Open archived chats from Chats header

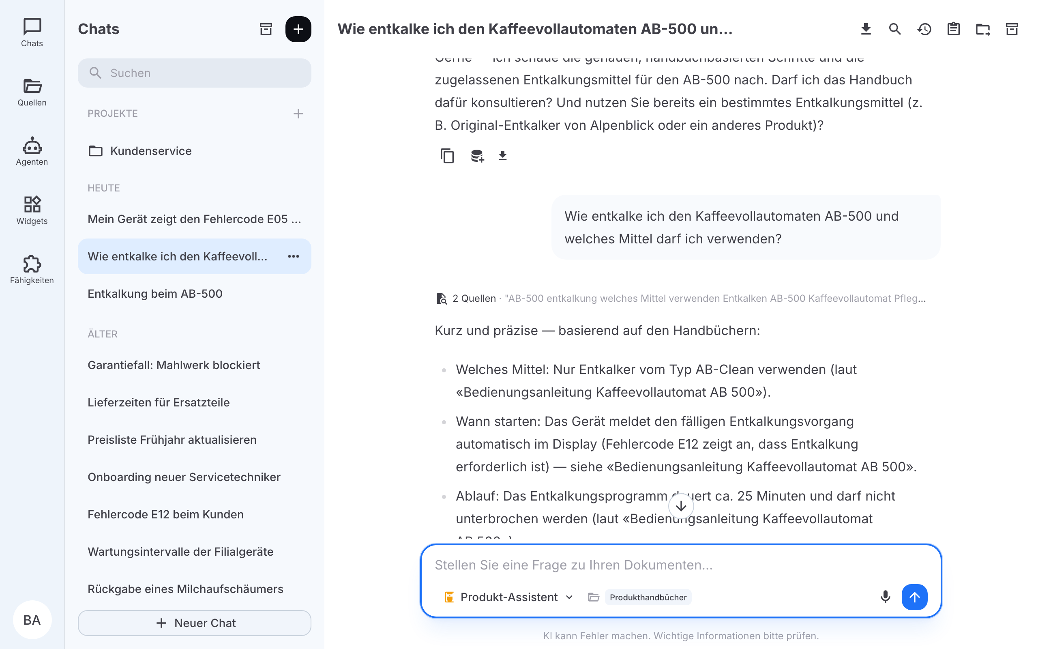click(x=266, y=29)
